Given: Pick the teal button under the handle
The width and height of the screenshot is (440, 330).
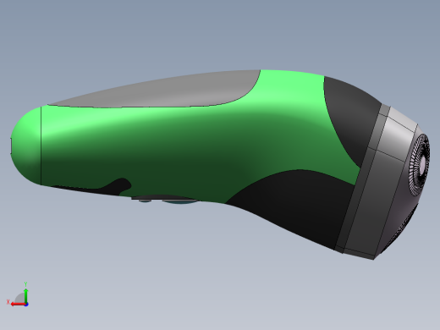Looking at the screenshot, I should pos(180,201).
